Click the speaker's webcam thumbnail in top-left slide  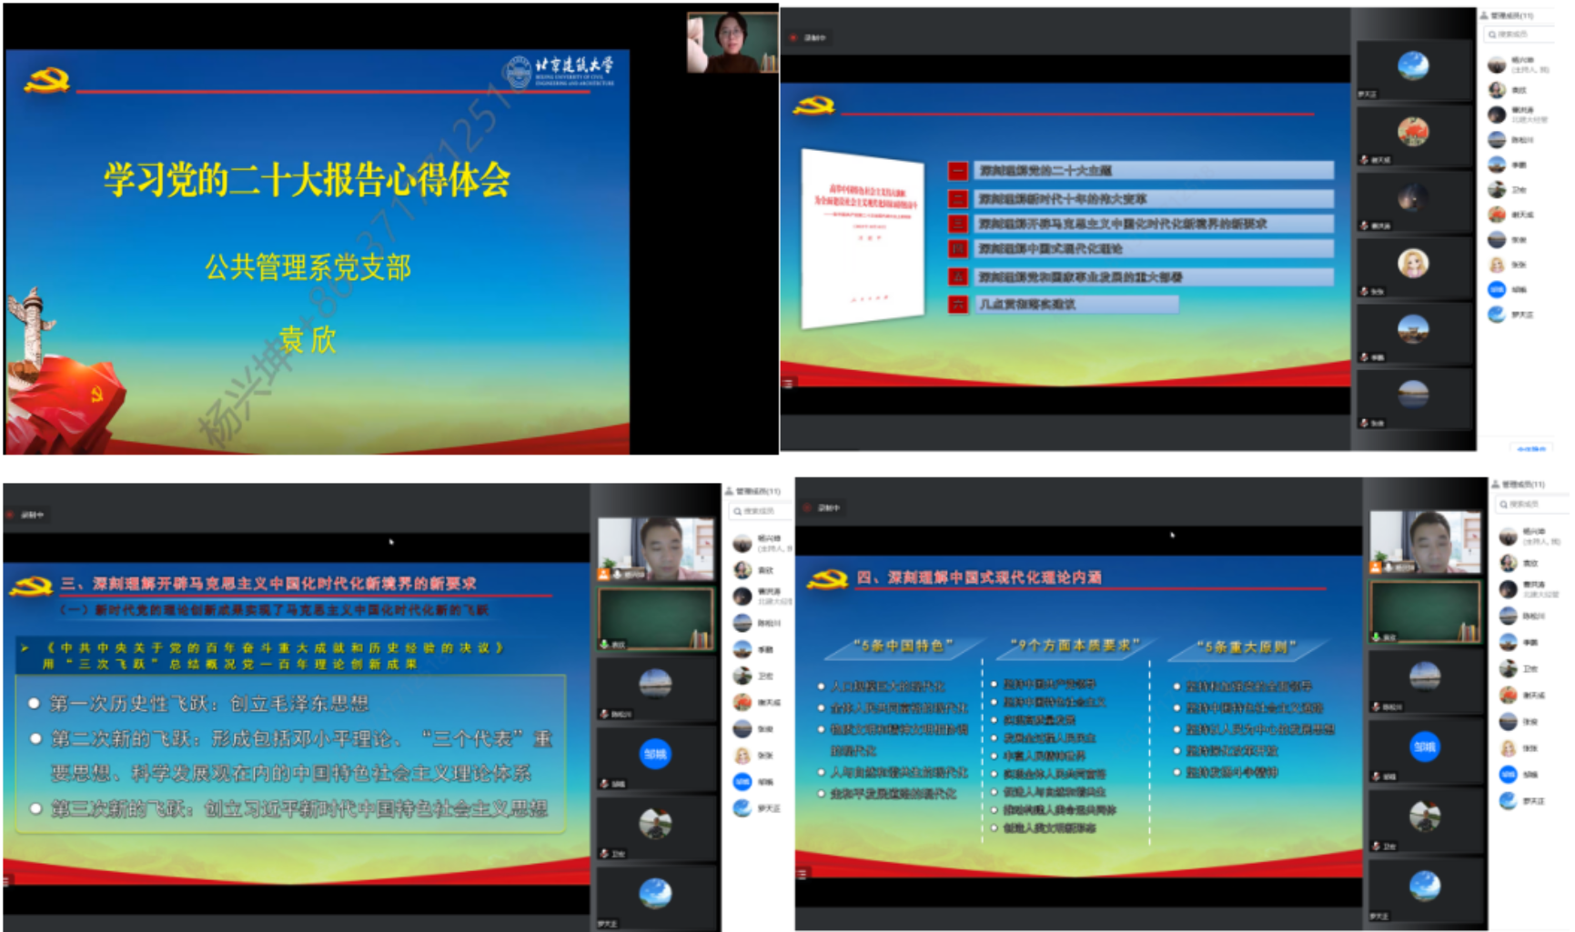732,43
